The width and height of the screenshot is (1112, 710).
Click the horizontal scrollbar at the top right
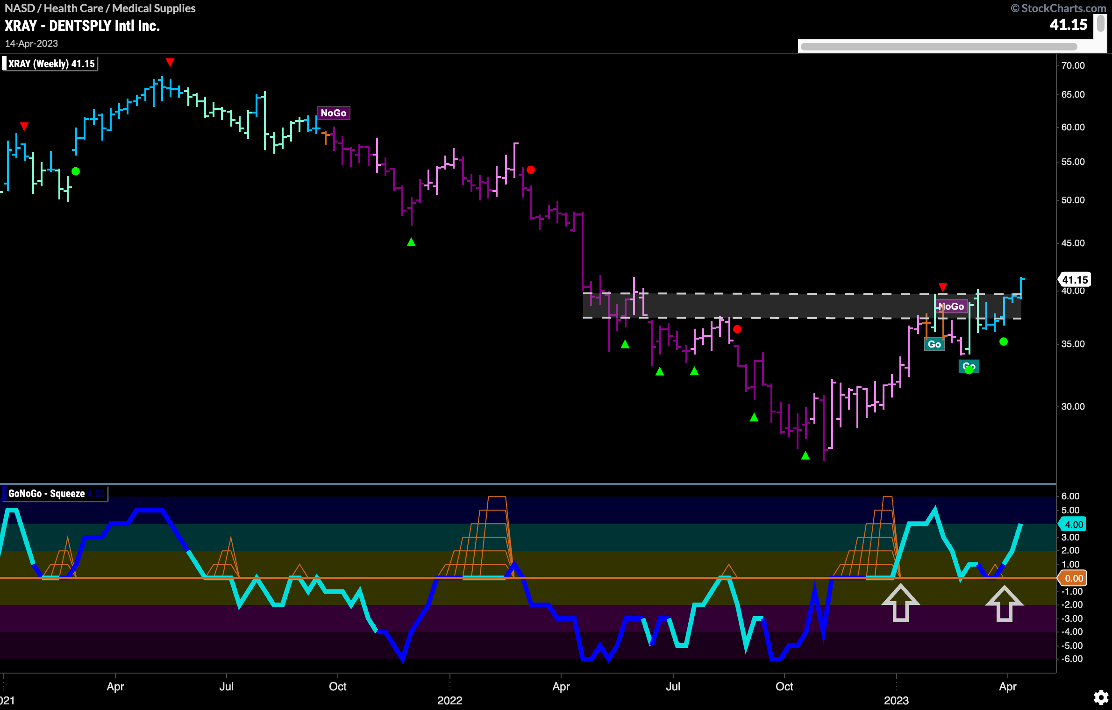tap(938, 47)
